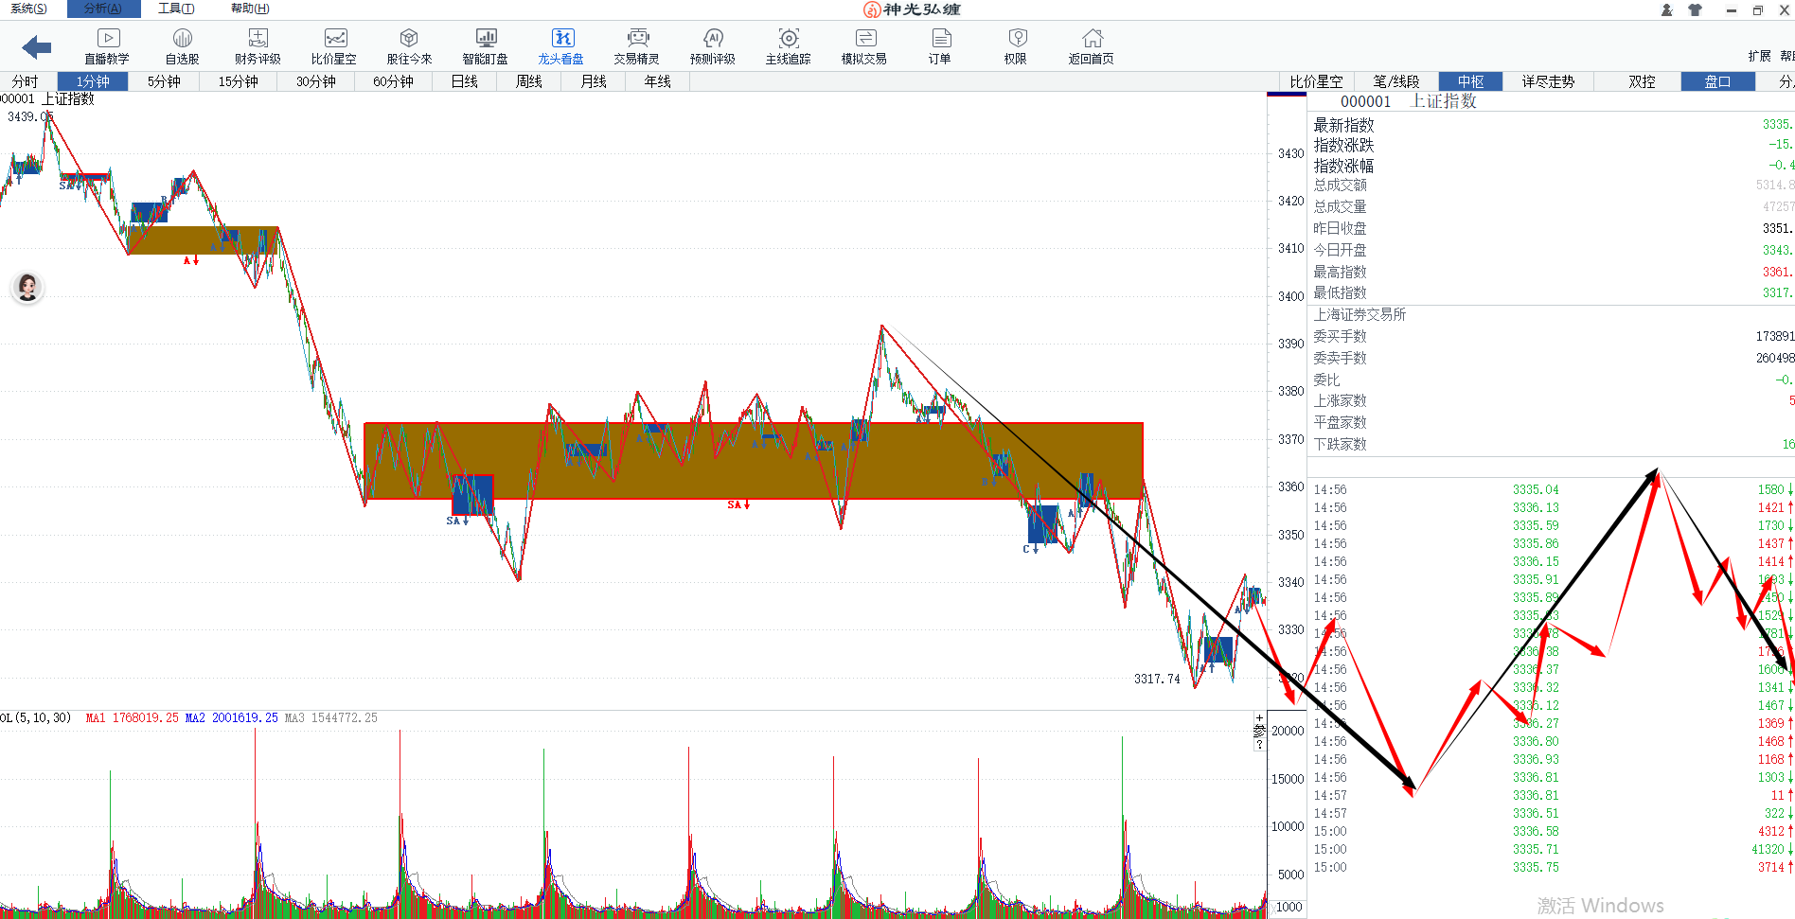The height and width of the screenshot is (919, 1795).
Task: Open the 扩展 extension menu
Action: [x=1759, y=56]
